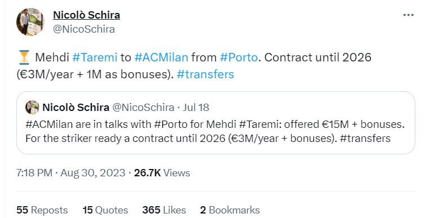
Task: Click the 2 Bookmarks count
Action: pos(230,210)
